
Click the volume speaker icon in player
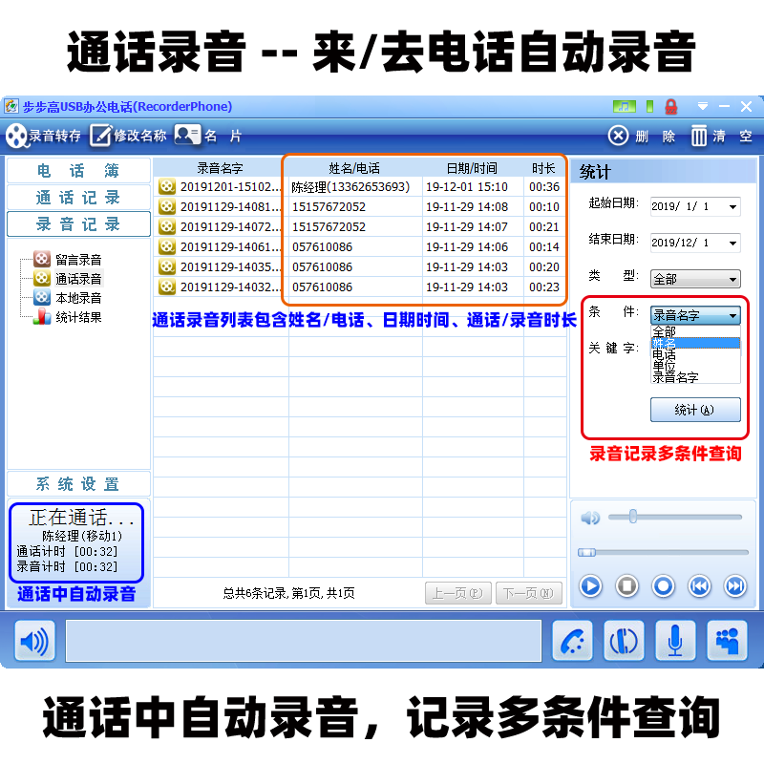coord(590,518)
